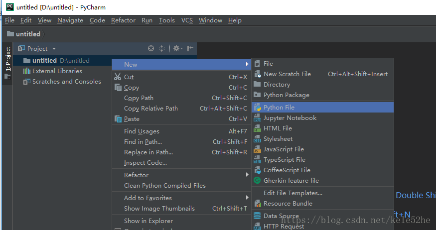The image size is (436, 230).
Task: Click the Stylesheet CSS icon
Action: pyautogui.click(x=258, y=138)
